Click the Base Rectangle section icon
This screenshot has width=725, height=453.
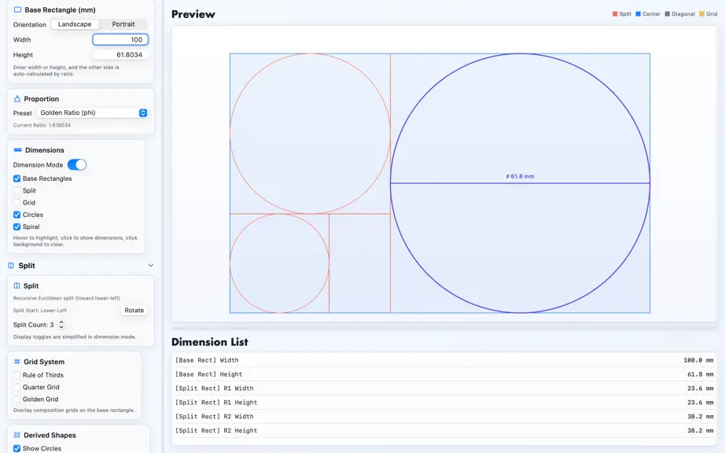(x=17, y=9)
